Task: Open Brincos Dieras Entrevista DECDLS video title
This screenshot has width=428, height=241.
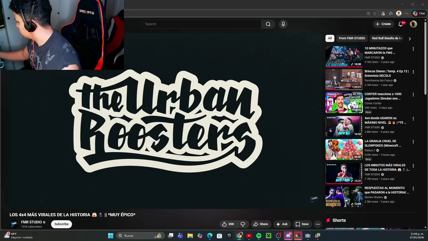Action: point(387,73)
